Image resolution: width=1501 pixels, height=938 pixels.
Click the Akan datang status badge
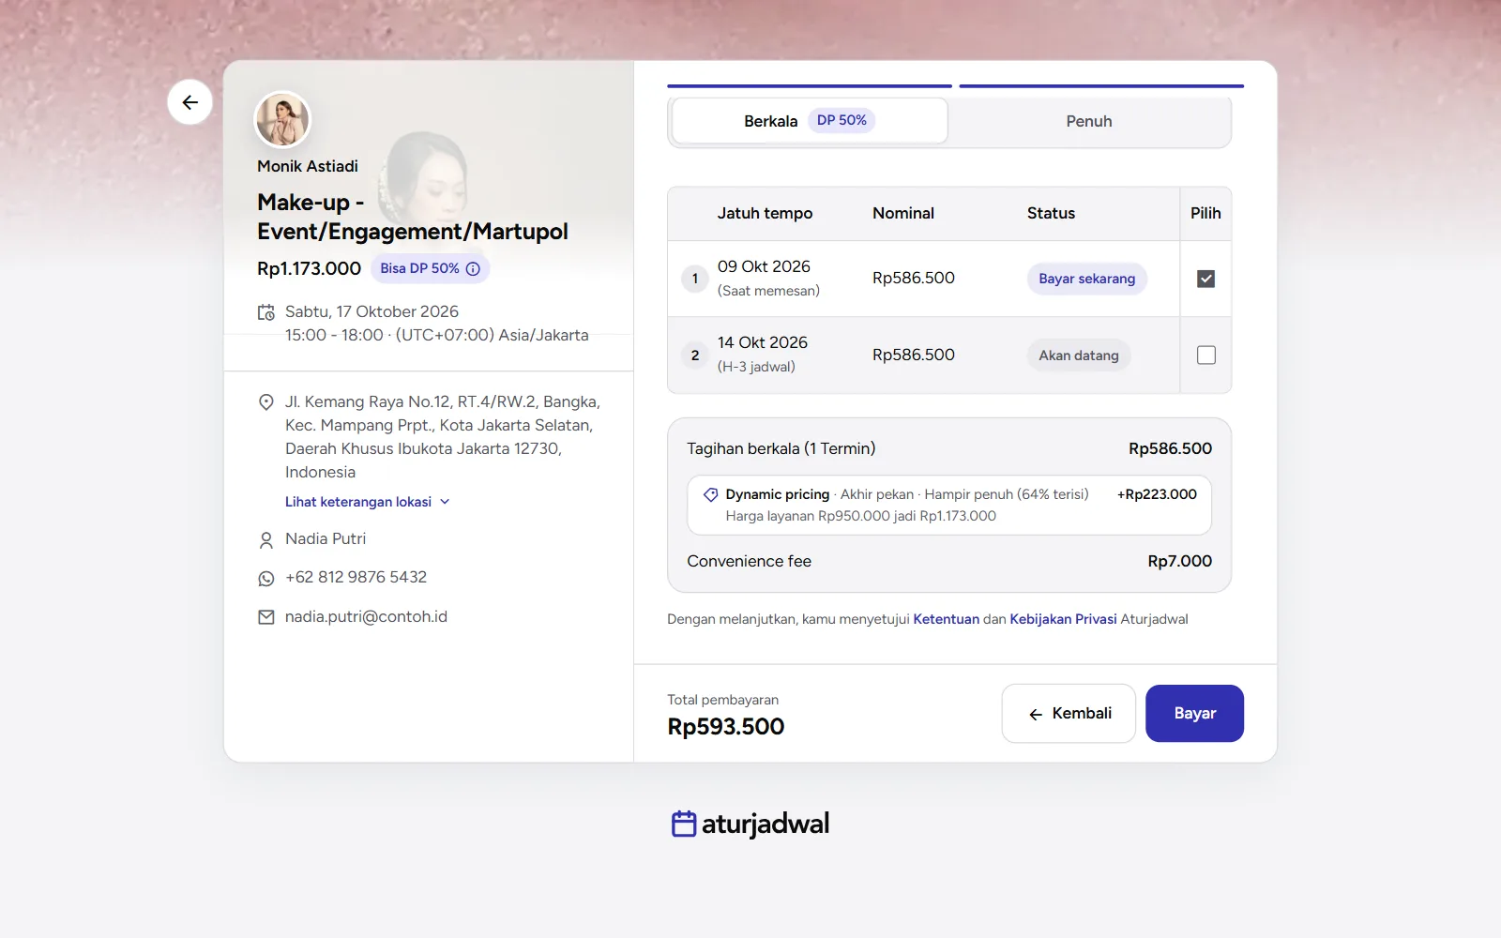(1079, 356)
